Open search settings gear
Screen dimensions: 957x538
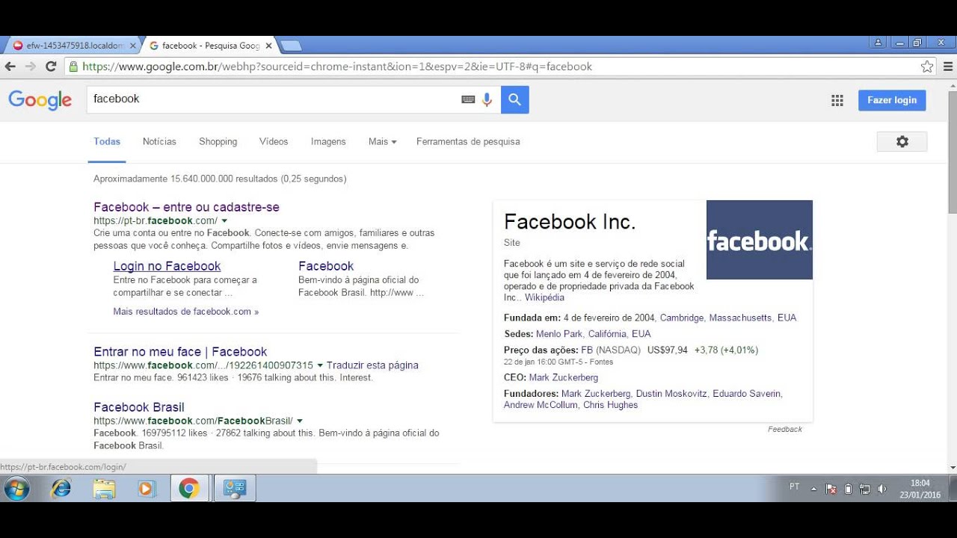[x=902, y=141]
